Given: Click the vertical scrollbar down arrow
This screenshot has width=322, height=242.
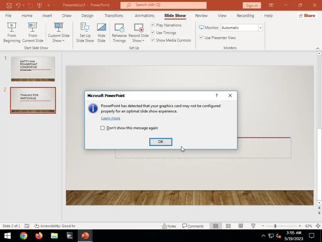Looking at the screenshot, I should 319,203.
